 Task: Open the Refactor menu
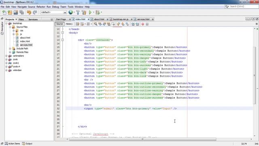pyautogui.click(x=41, y=7)
